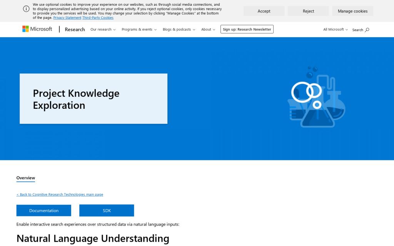Reject optional cookies
The width and height of the screenshot is (394, 246).
point(308,11)
